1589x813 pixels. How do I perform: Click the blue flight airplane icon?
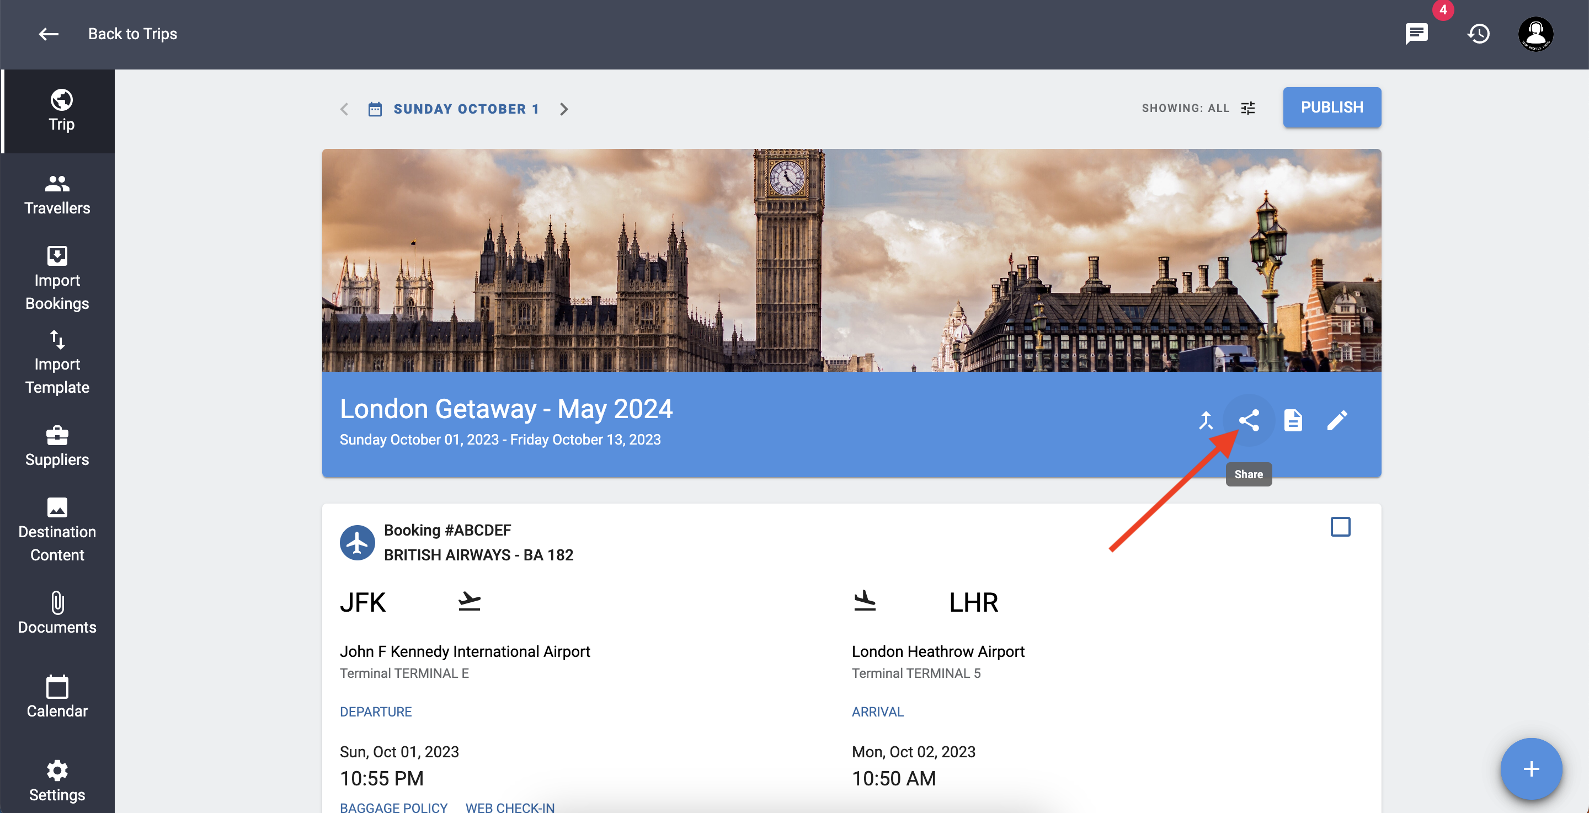[357, 543]
